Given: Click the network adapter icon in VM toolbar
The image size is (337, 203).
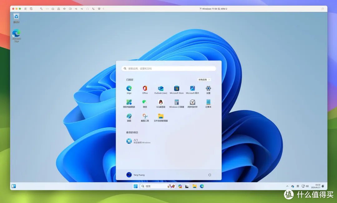Looking at the screenshot, I should [47, 9].
